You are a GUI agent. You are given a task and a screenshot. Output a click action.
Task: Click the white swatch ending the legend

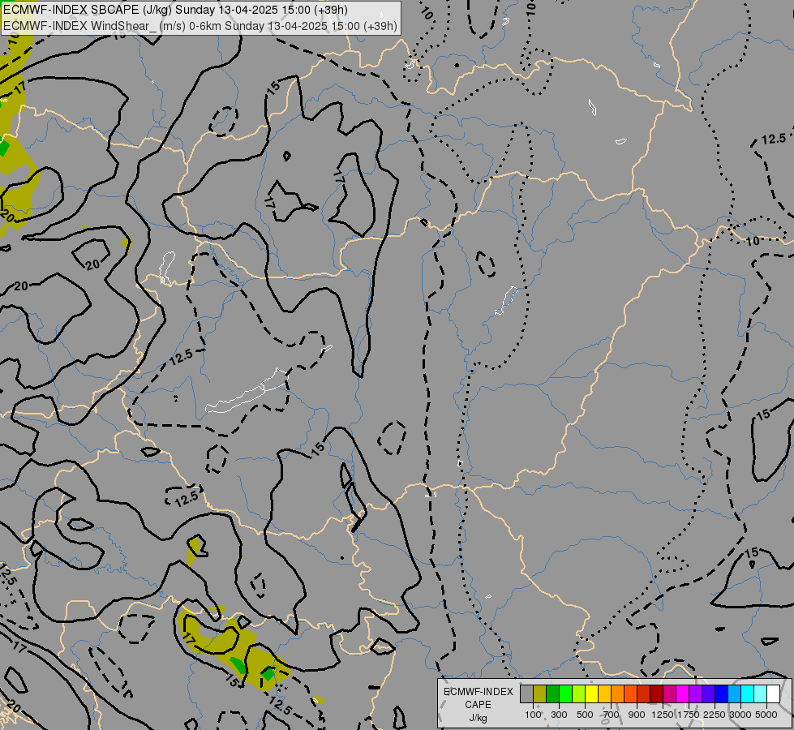[x=773, y=694]
